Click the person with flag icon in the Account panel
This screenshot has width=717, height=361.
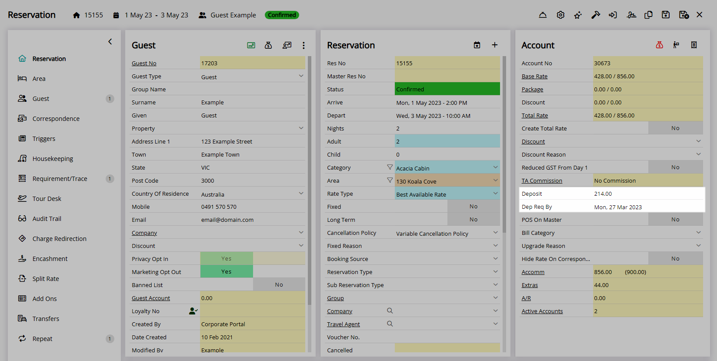coord(676,45)
